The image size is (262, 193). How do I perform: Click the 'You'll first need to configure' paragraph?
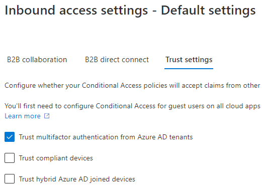[132, 106]
